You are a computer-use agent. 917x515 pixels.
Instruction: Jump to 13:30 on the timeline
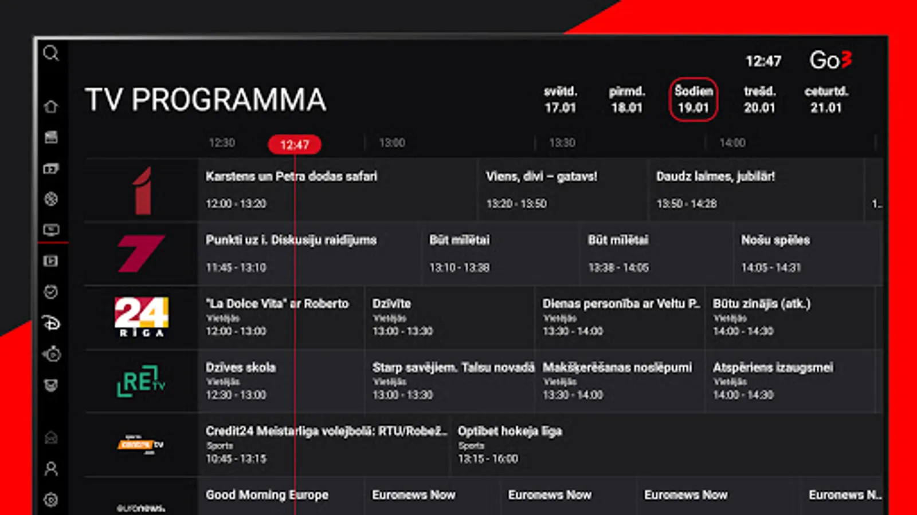(562, 142)
